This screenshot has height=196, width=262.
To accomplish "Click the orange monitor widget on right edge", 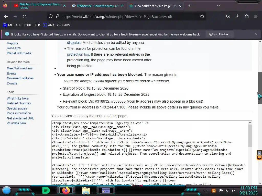I will coord(259,158).
